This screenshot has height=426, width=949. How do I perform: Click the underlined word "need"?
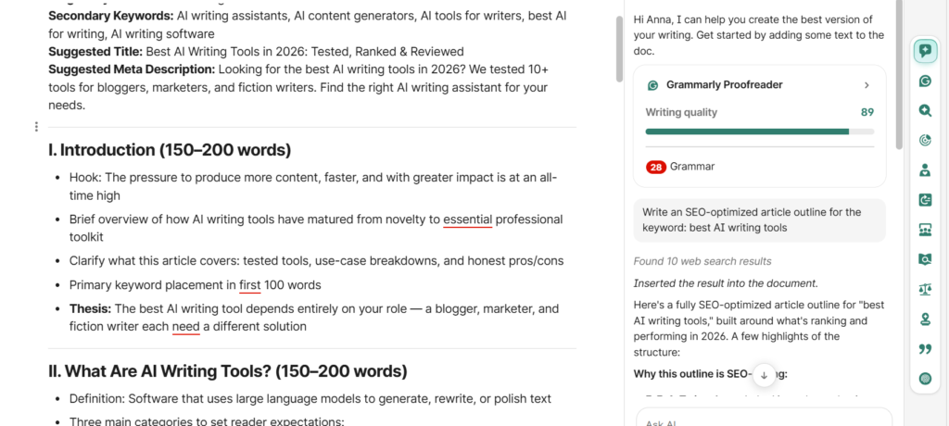pos(186,326)
